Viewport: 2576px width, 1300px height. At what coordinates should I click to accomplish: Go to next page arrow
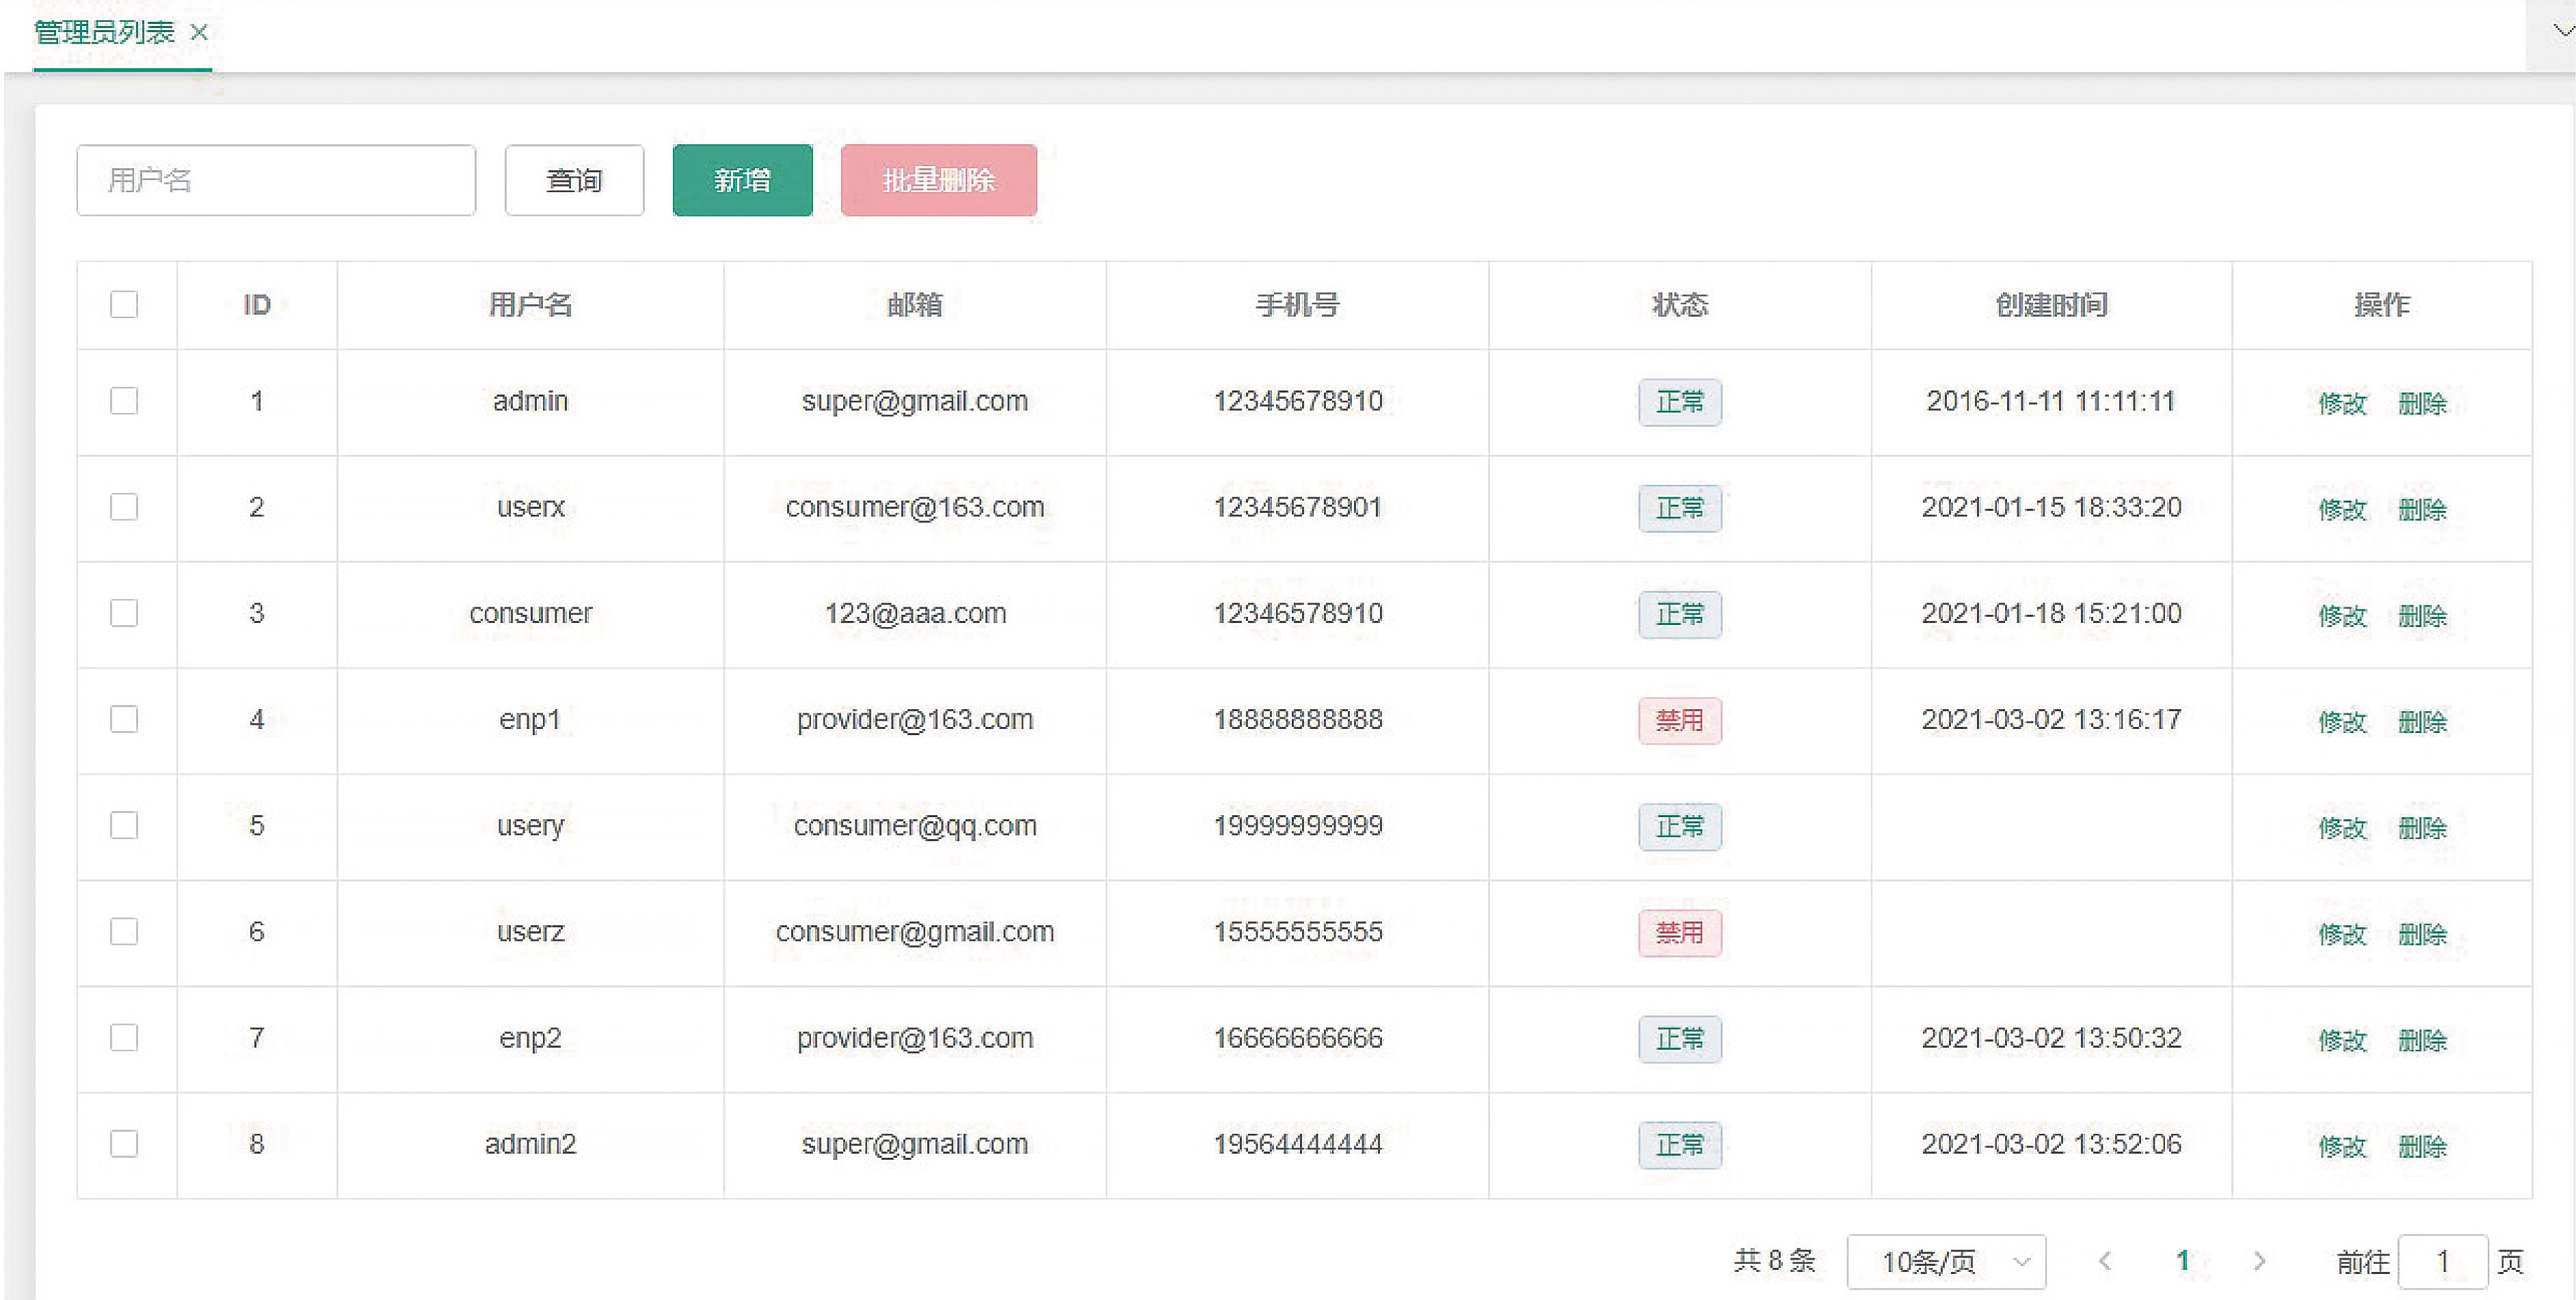2259,1261
